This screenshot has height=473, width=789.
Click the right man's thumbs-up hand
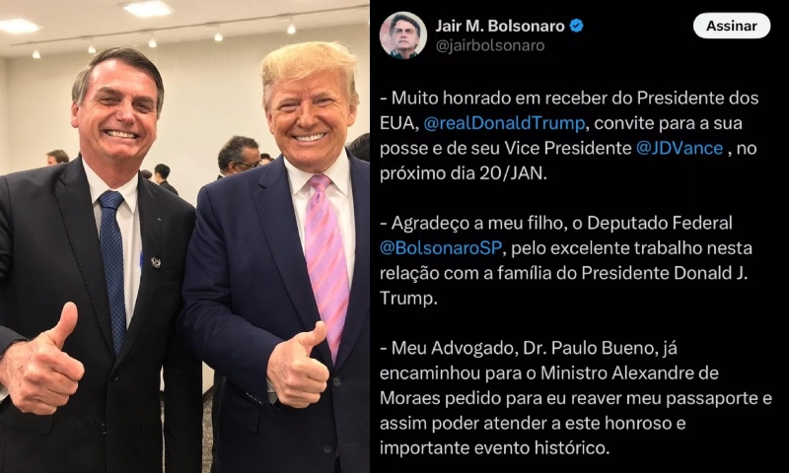[298, 366]
